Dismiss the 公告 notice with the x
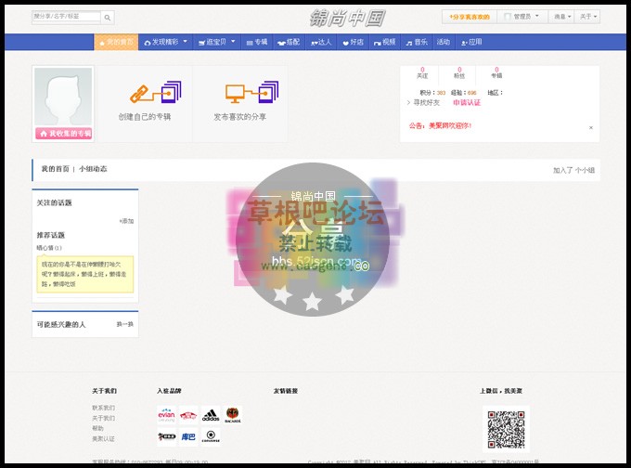The height and width of the screenshot is (468, 631). tap(591, 127)
